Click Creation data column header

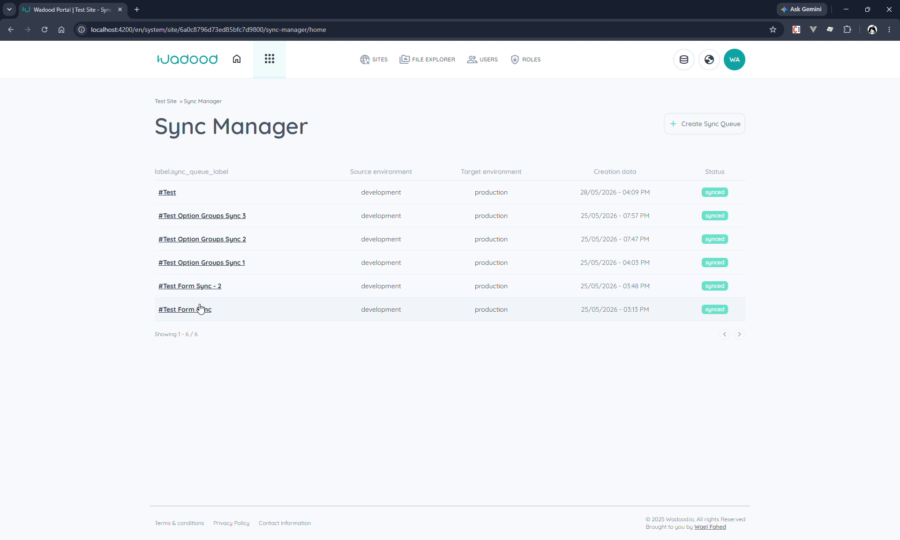pyautogui.click(x=615, y=172)
